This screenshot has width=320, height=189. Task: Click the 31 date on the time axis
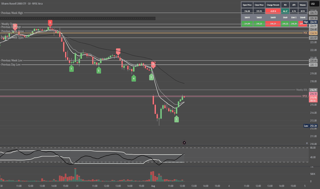(x=77, y=186)
